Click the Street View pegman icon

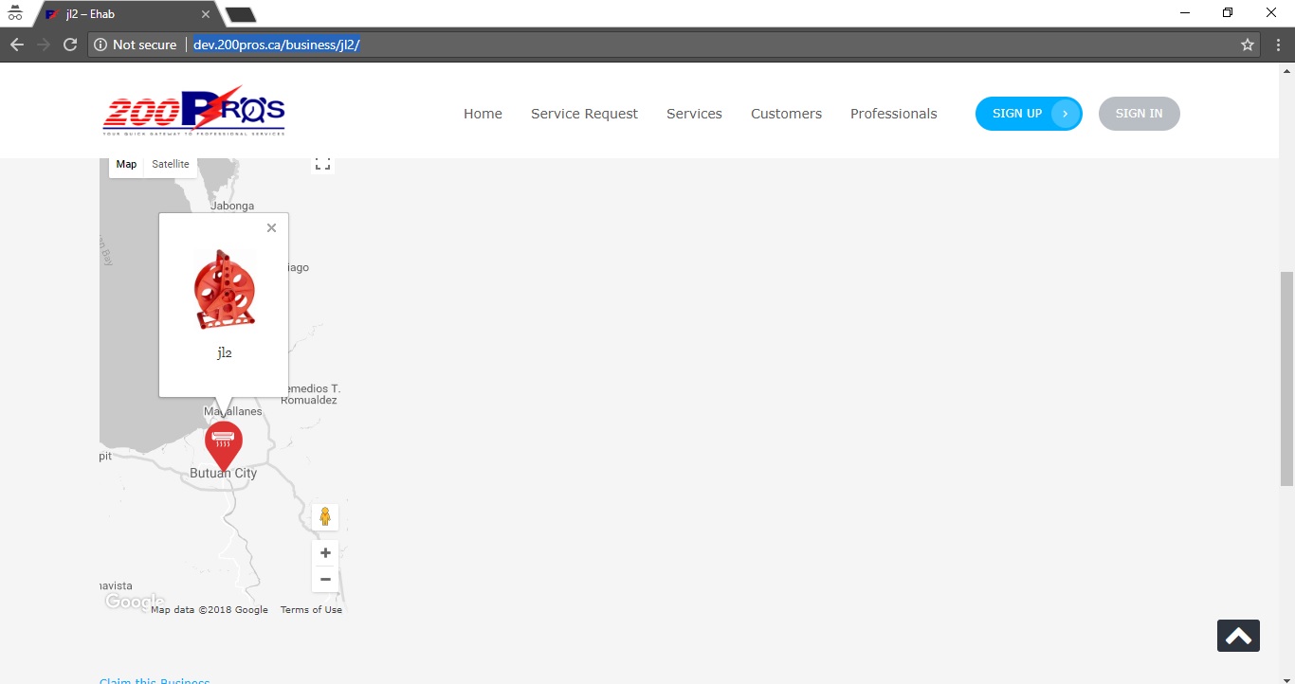[x=325, y=517]
